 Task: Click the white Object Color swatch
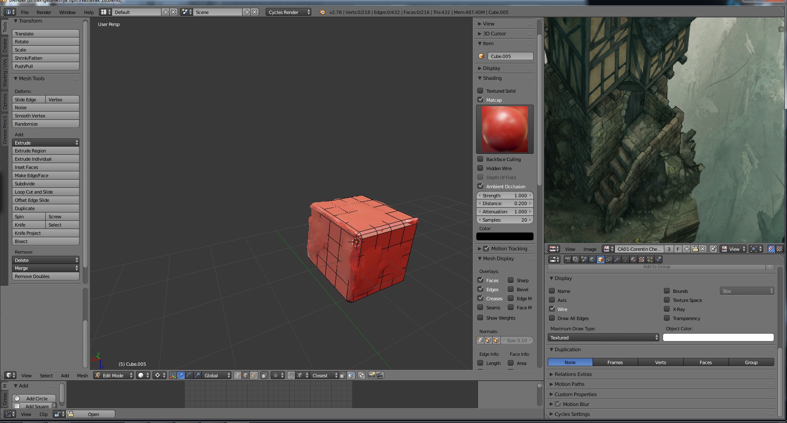718,337
